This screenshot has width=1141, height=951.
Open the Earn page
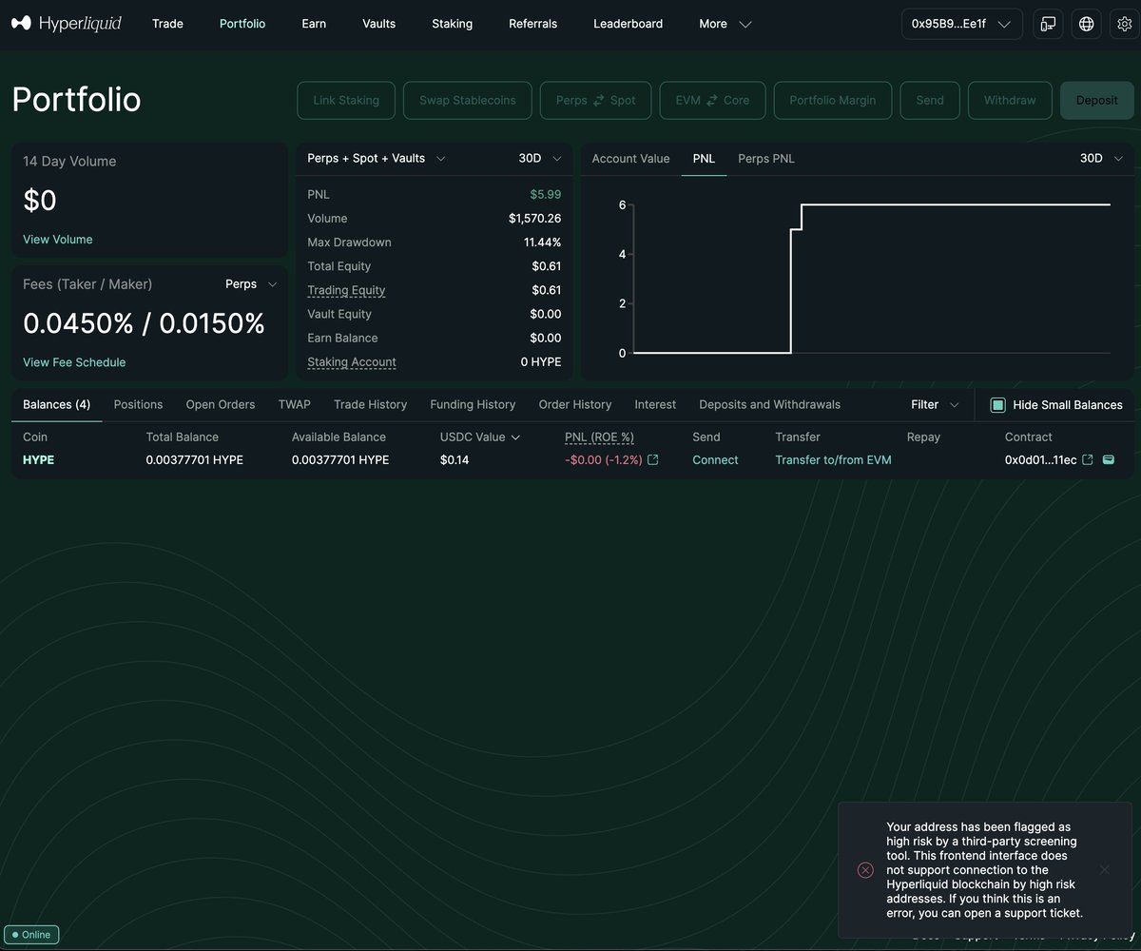tap(314, 24)
